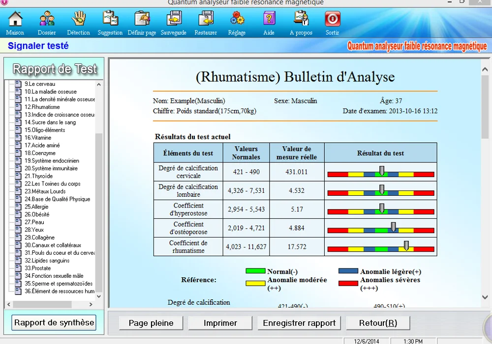Click the Page pleine button

(x=151, y=323)
